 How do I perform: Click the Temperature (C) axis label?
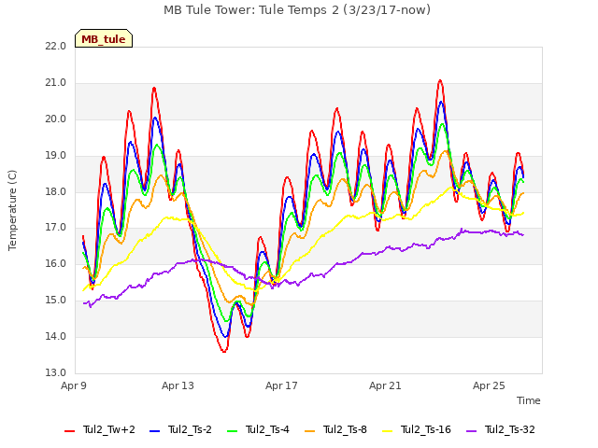click(12, 210)
